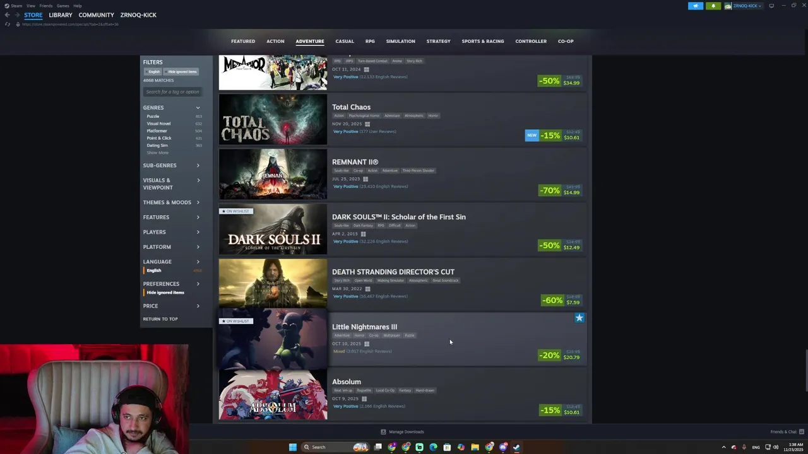Screen dimensions: 808x454
Task: Open Discord from the taskbar
Action: (502, 447)
